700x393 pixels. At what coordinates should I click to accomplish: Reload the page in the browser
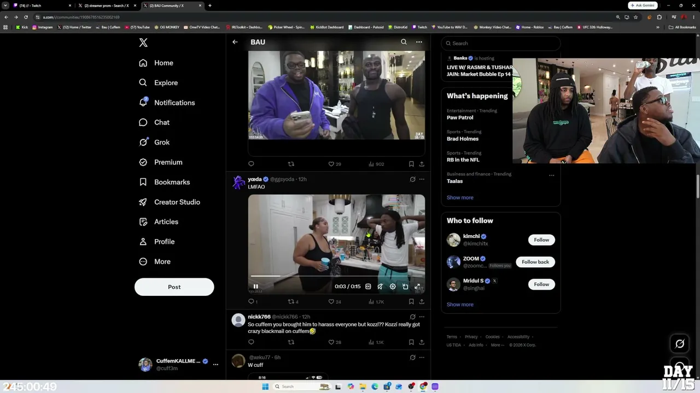[x=26, y=17]
